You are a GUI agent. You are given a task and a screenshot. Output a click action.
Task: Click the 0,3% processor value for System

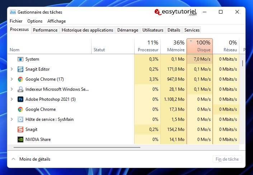pyautogui.click(x=154, y=59)
